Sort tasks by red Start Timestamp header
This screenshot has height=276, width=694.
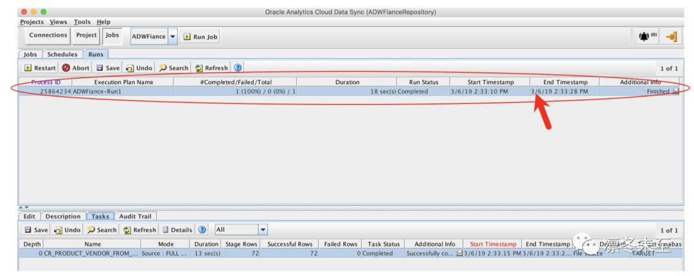(x=493, y=244)
